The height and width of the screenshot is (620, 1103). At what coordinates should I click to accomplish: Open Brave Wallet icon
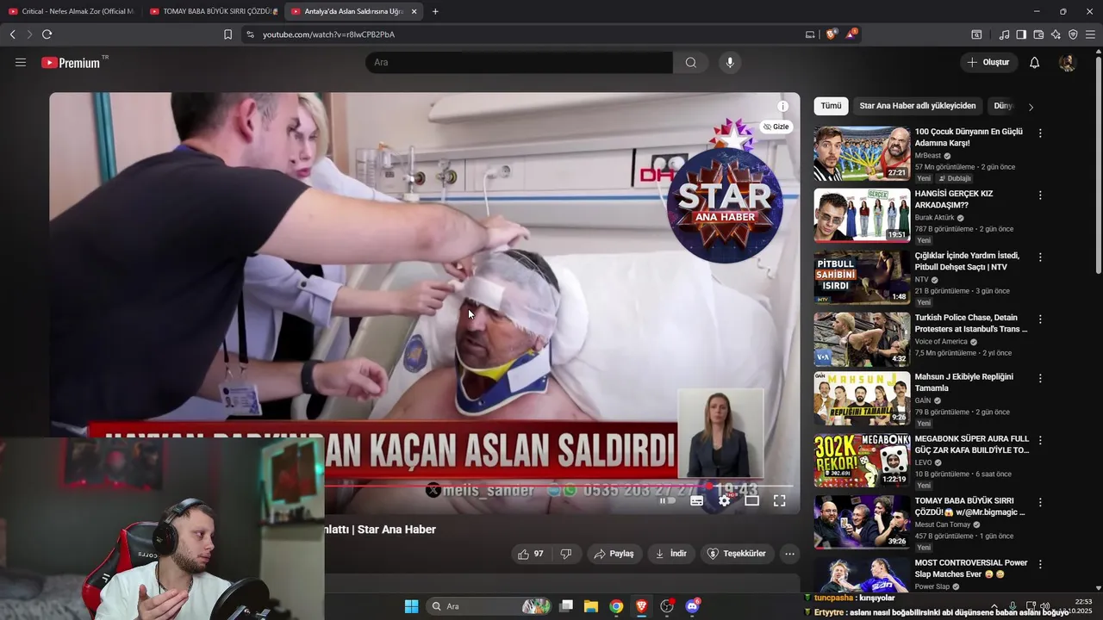pos(1038,34)
